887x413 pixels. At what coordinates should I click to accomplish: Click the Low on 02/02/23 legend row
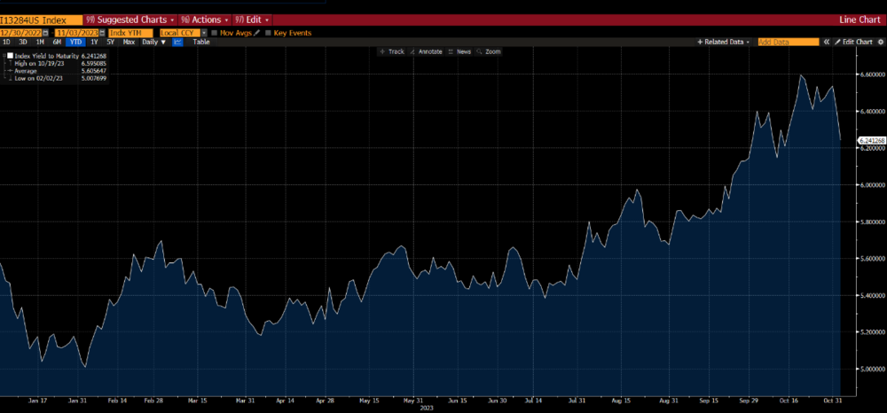pyautogui.click(x=54, y=78)
